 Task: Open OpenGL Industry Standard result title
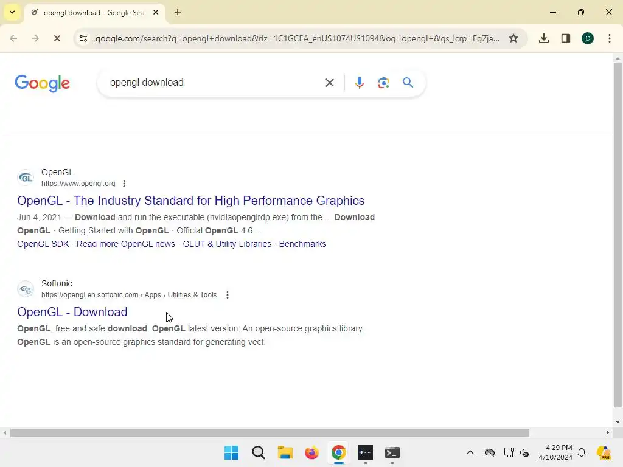(x=190, y=201)
